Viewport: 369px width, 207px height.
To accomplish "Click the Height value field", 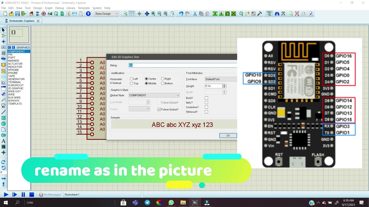I will click(213, 86).
